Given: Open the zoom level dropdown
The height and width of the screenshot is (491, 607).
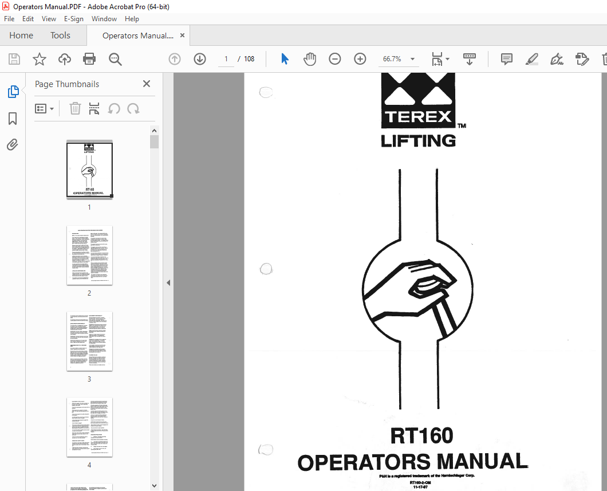Looking at the screenshot, I should [x=413, y=59].
